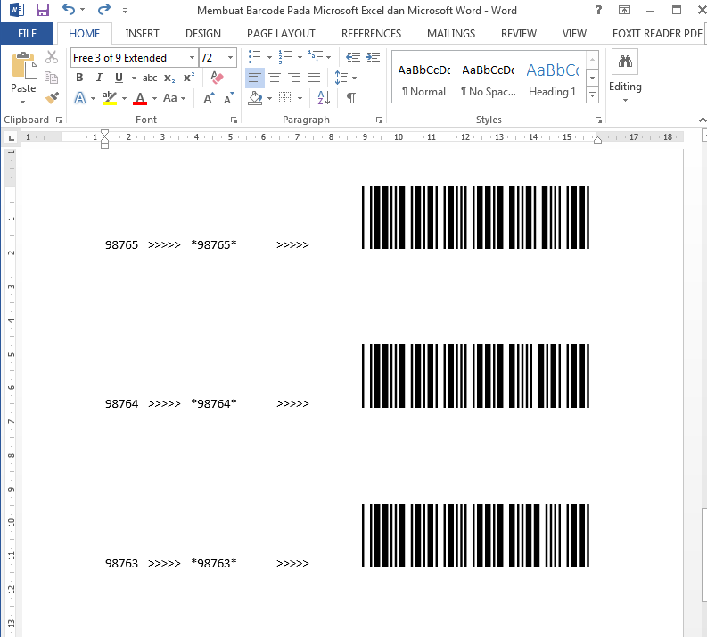Image resolution: width=707 pixels, height=637 pixels.
Task: Open line and paragraph spacing
Action: pyautogui.click(x=341, y=78)
